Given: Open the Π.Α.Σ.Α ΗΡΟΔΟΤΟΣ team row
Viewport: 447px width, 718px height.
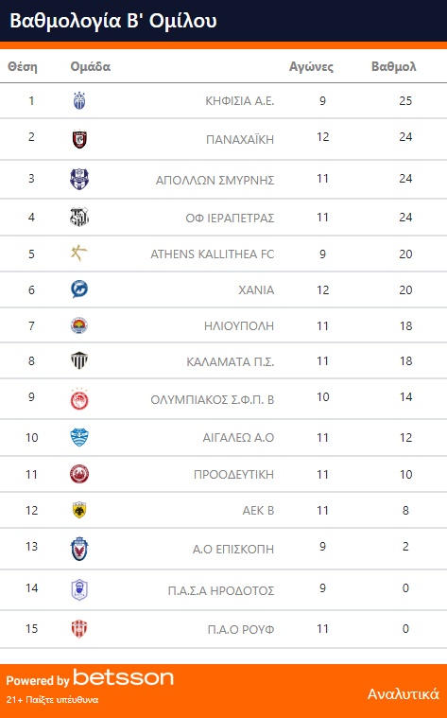Looking at the screenshot, I should tap(223, 589).
